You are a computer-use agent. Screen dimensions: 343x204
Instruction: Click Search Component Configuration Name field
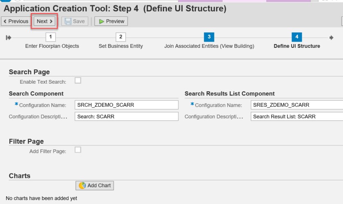pyautogui.click(x=127, y=105)
